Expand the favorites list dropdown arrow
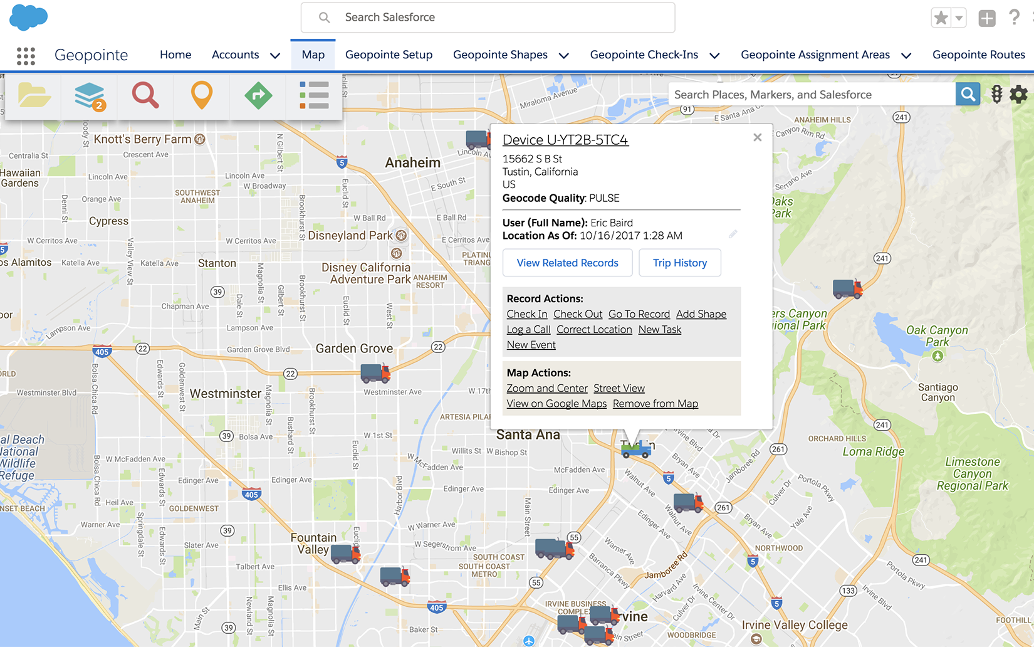 tap(959, 18)
